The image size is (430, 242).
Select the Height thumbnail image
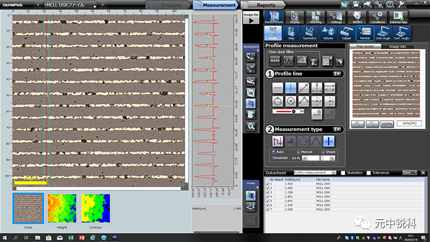pos(62,208)
